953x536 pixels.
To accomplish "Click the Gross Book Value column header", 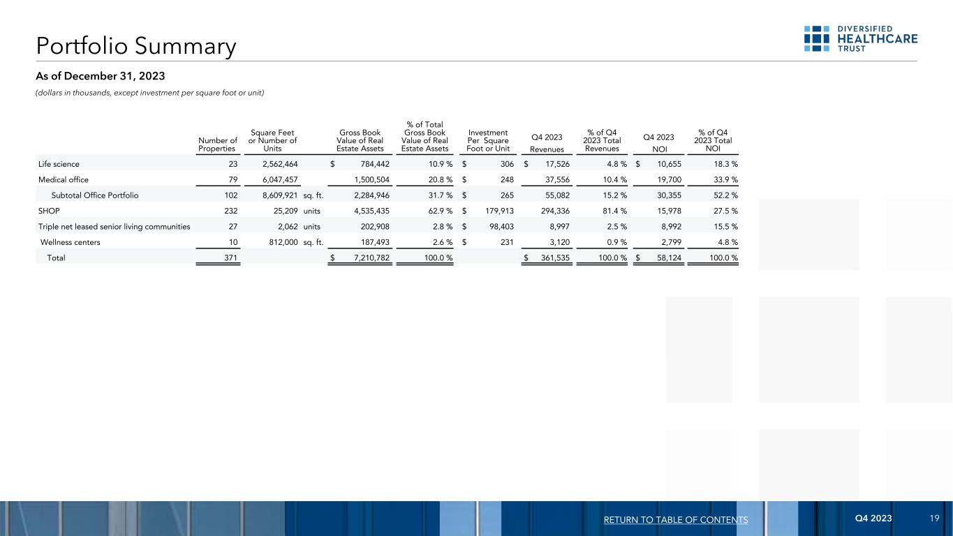I will point(359,140).
